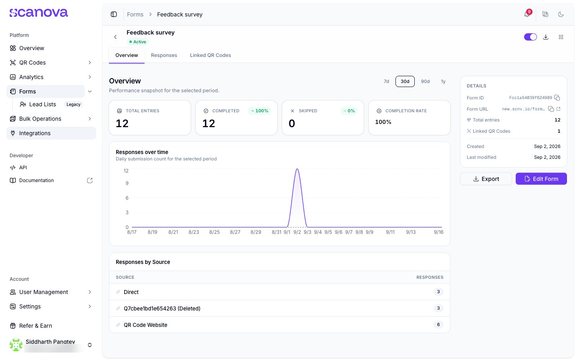Click the Analytics sidebar icon
This screenshot has height=361, width=577.
coord(13,77)
